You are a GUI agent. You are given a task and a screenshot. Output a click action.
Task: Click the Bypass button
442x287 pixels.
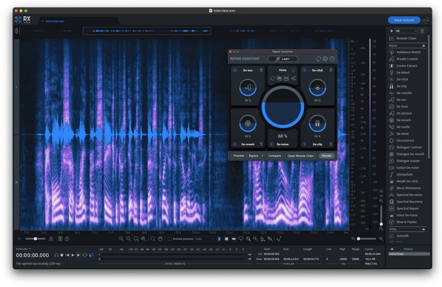tap(253, 156)
